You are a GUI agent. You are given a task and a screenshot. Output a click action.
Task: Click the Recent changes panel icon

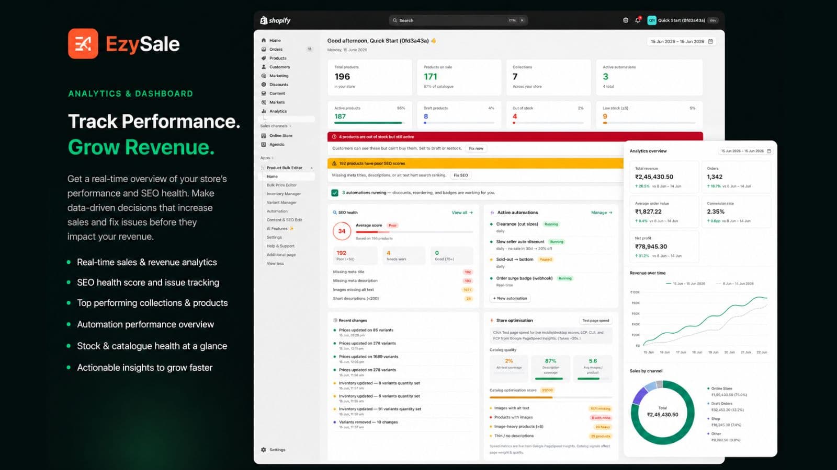[x=335, y=320]
